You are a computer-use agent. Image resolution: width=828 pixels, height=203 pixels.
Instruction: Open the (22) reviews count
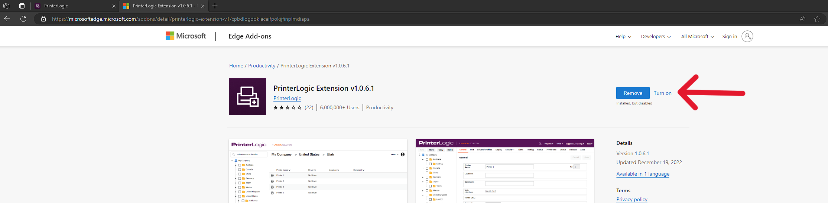[309, 107]
